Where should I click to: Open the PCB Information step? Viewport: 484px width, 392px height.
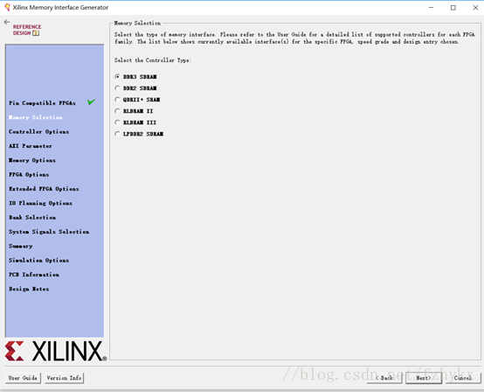click(x=34, y=275)
